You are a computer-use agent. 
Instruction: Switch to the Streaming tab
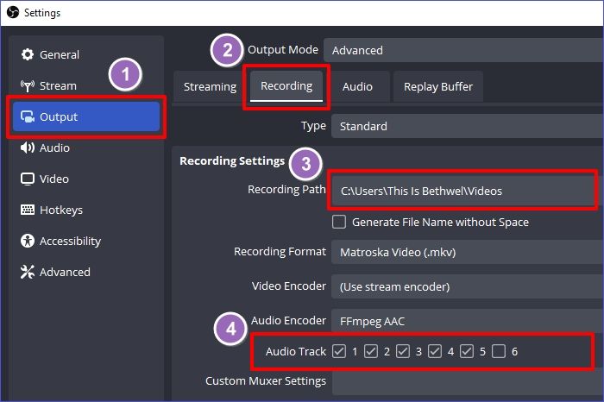click(x=210, y=86)
